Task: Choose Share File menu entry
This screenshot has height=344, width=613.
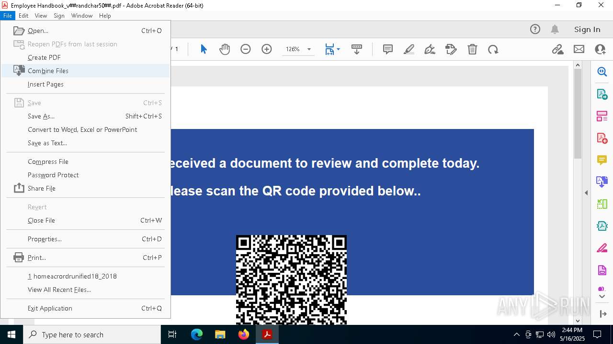Action: pyautogui.click(x=86, y=188)
